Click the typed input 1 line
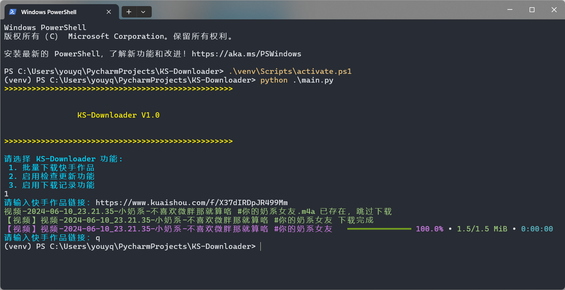This screenshot has height=290, width=565. coord(6,194)
